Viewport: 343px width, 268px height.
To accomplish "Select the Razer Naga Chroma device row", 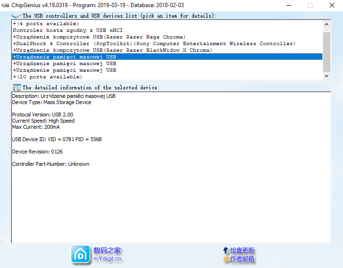I will tap(167, 37).
